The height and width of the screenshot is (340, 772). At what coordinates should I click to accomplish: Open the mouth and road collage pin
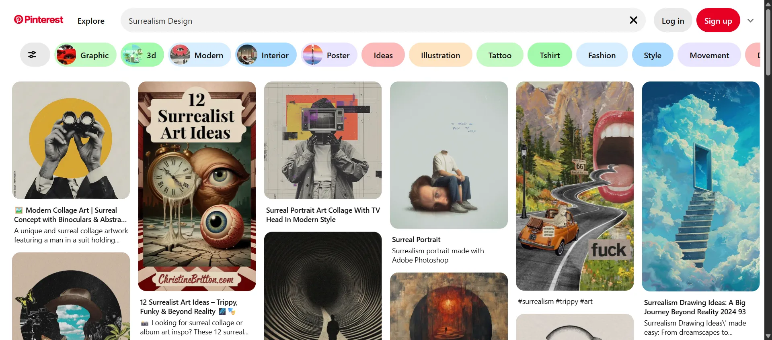click(x=575, y=186)
